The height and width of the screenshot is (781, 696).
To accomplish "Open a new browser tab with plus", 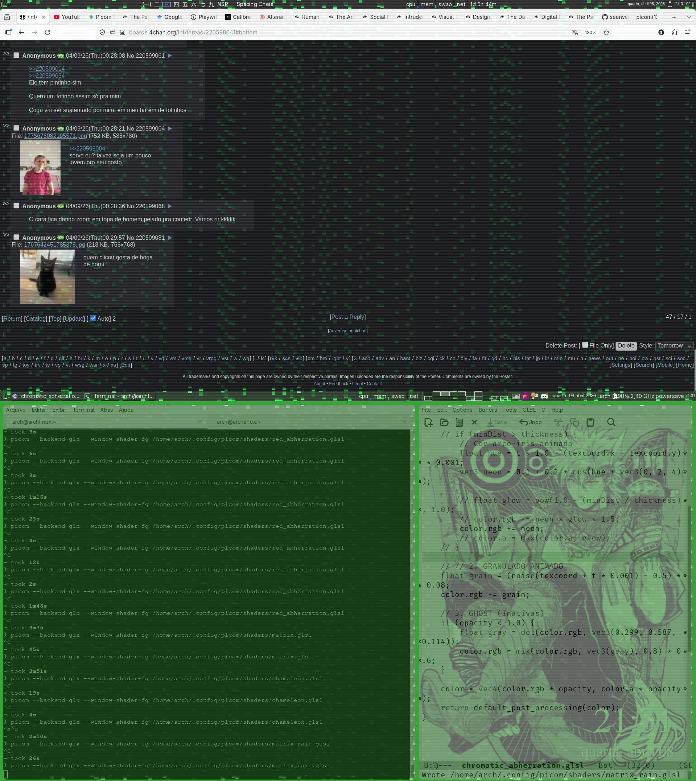I will pyautogui.click(x=674, y=17).
